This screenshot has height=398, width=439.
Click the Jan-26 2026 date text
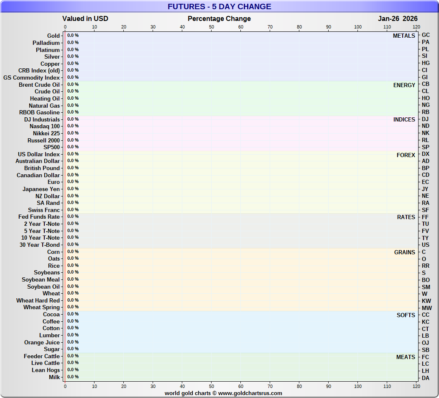coord(398,18)
